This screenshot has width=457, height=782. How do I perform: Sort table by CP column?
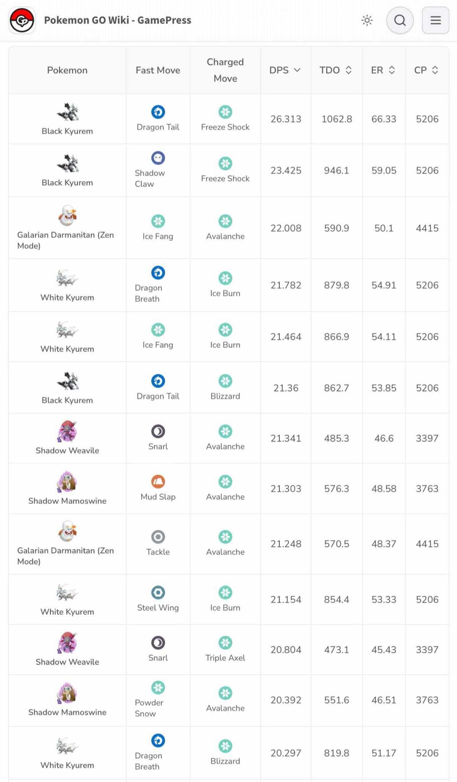426,70
